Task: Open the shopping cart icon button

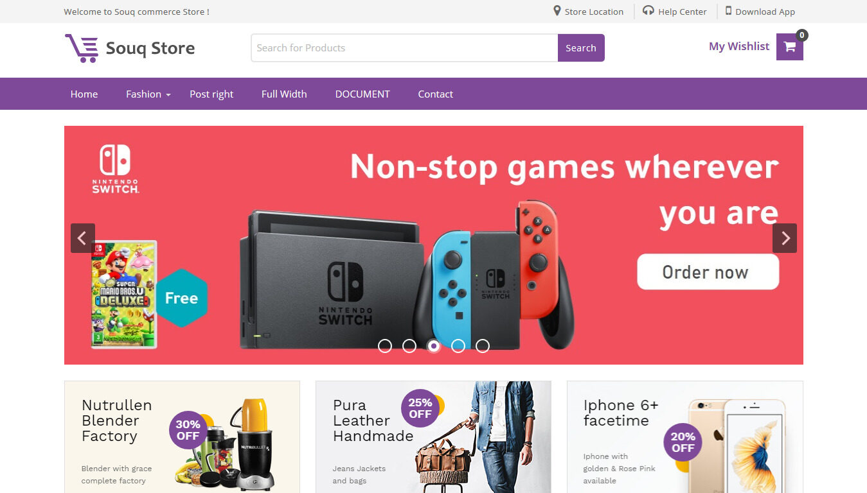Action: 790,47
